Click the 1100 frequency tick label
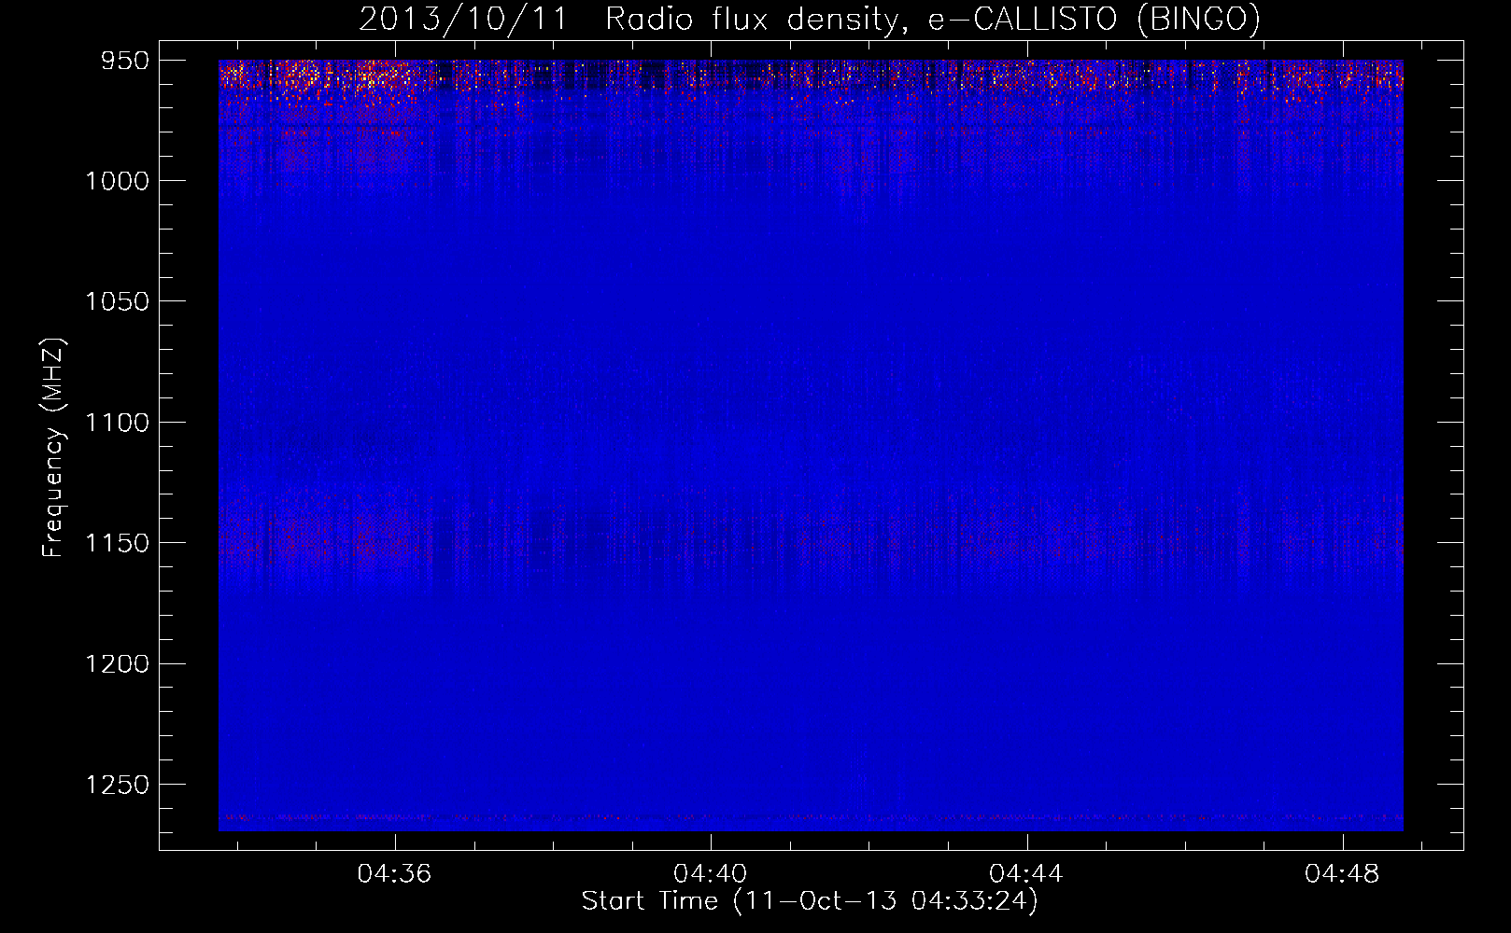The width and height of the screenshot is (1511, 933). (117, 423)
